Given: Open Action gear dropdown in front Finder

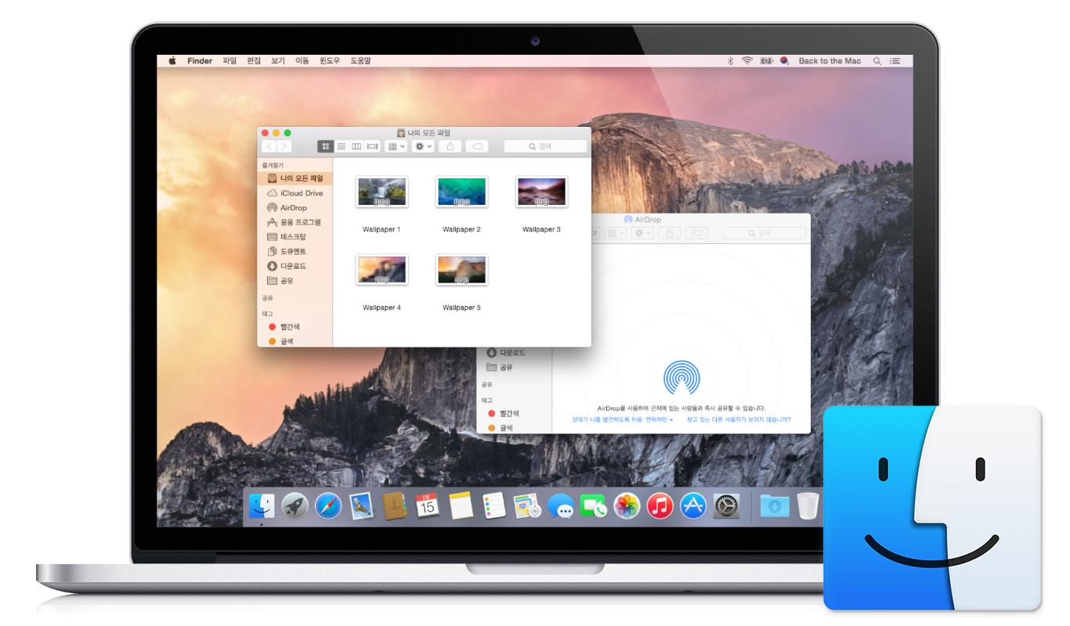Looking at the screenshot, I should pos(423,146).
